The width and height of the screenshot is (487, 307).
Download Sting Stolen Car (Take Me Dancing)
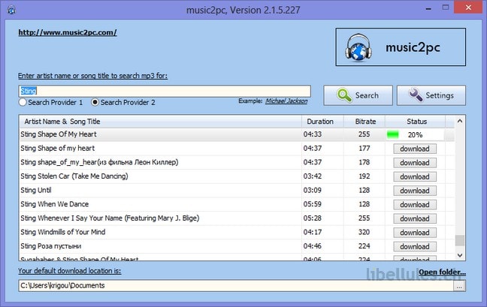[x=415, y=176]
